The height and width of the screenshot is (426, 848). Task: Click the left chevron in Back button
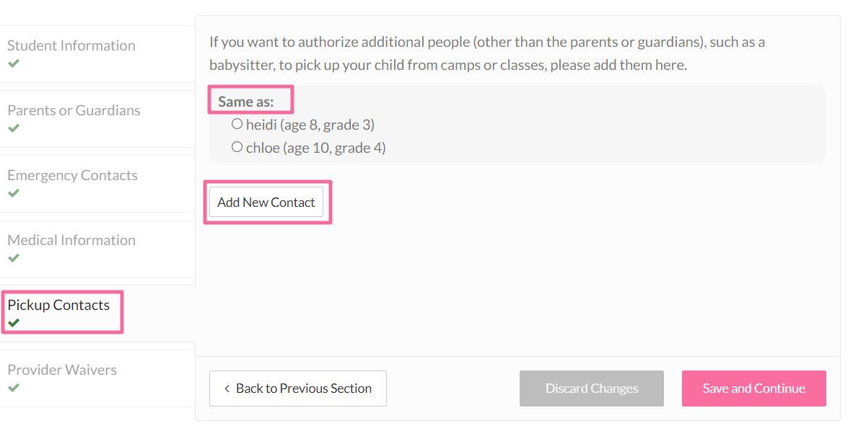click(x=227, y=389)
